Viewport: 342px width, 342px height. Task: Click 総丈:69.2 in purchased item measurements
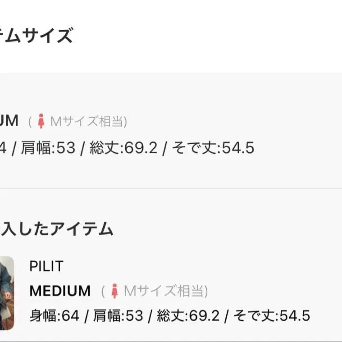coord(188,315)
